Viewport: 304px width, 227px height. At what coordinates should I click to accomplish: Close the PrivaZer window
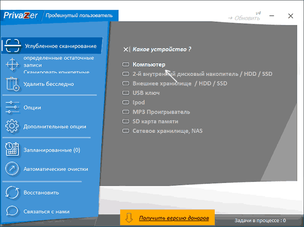point(290,16)
